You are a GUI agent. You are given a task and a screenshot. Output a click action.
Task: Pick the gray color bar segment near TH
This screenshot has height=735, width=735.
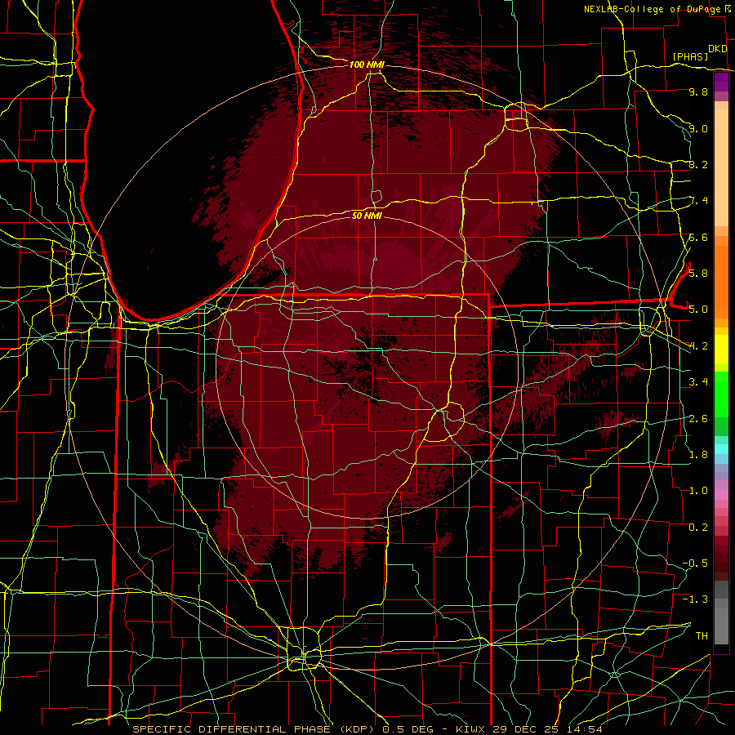[x=721, y=626]
